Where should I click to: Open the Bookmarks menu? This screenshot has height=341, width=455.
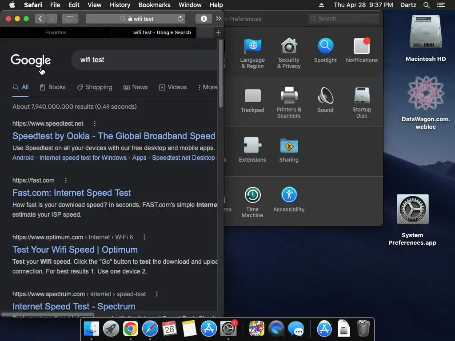click(x=154, y=5)
